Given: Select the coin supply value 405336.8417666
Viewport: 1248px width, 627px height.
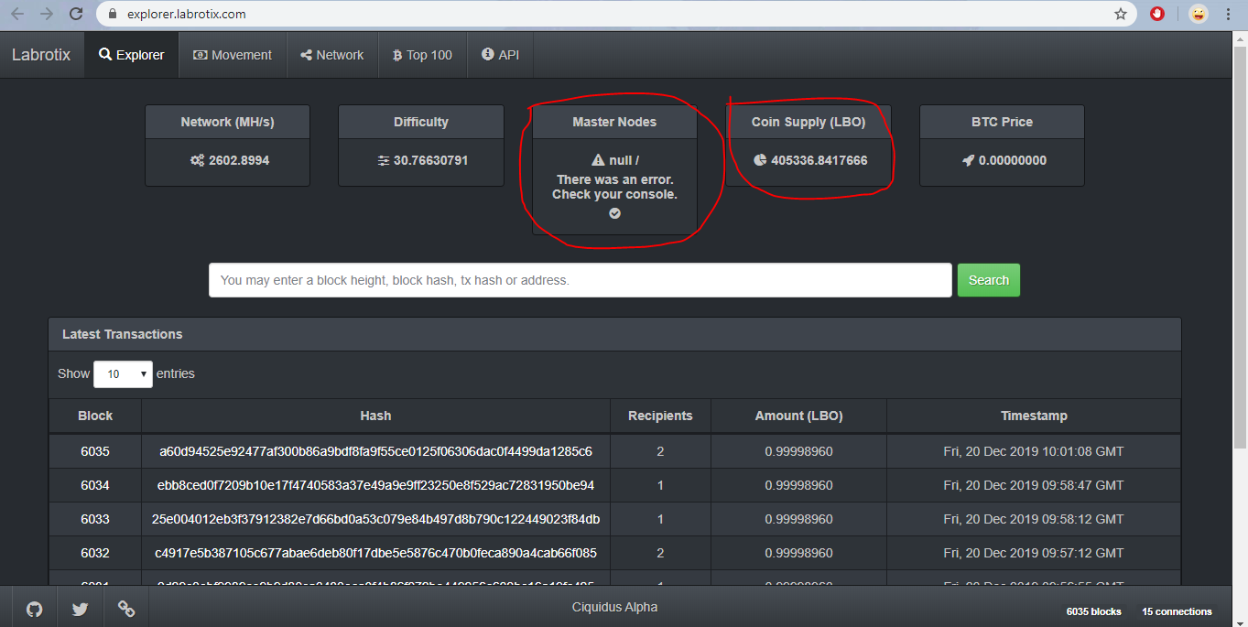Looking at the screenshot, I should (x=819, y=160).
